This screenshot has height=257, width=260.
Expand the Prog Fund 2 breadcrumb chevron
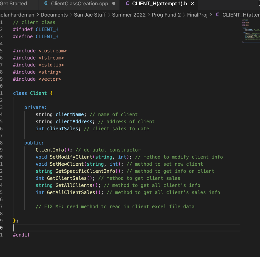click(184, 15)
